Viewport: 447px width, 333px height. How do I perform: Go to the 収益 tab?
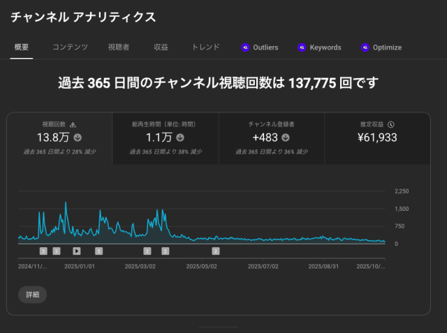tap(161, 47)
